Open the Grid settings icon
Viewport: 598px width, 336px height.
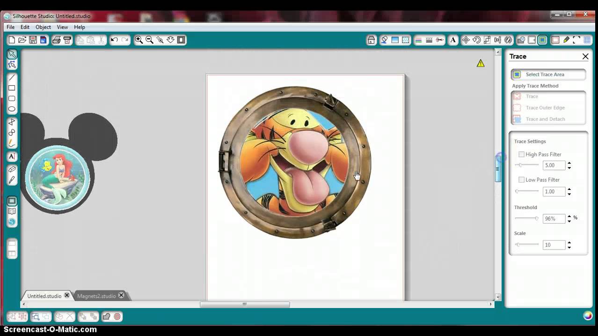click(x=587, y=40)
